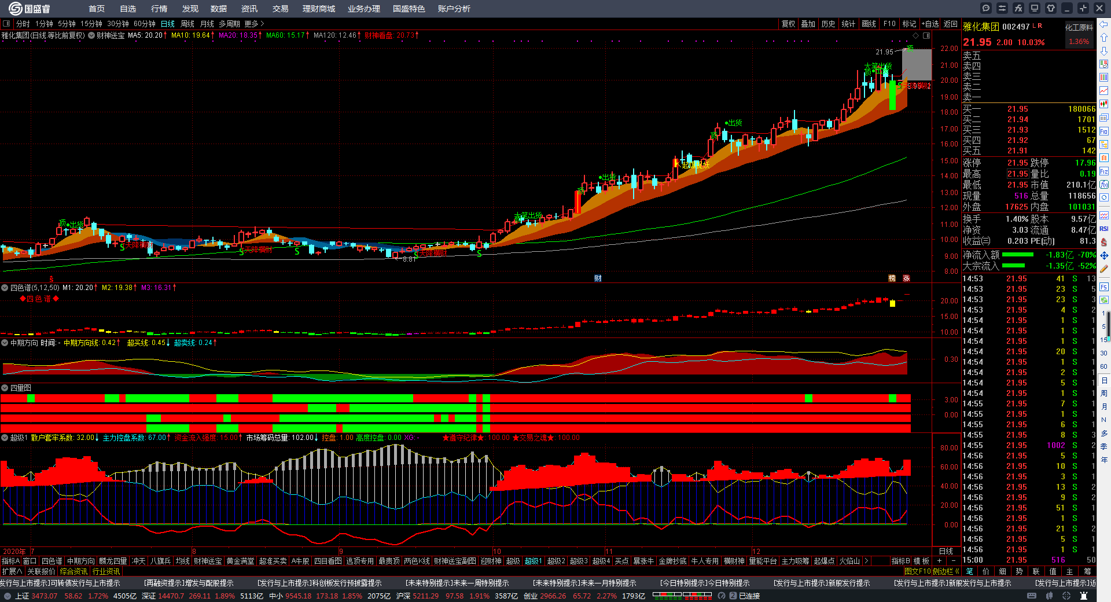Open the intraday line chart icon
1111x602 pixels.
(x=1104, y=91)
